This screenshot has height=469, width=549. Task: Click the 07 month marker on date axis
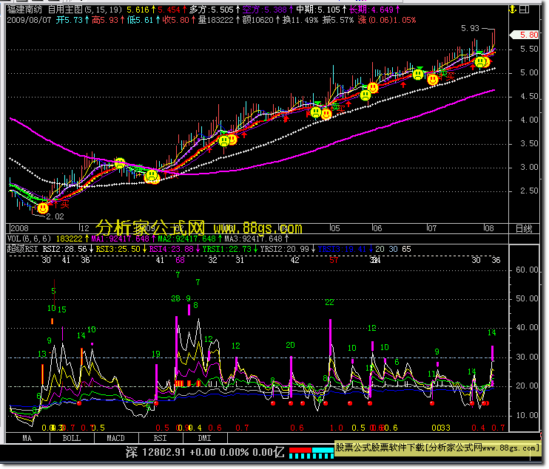tap(432, 228)
